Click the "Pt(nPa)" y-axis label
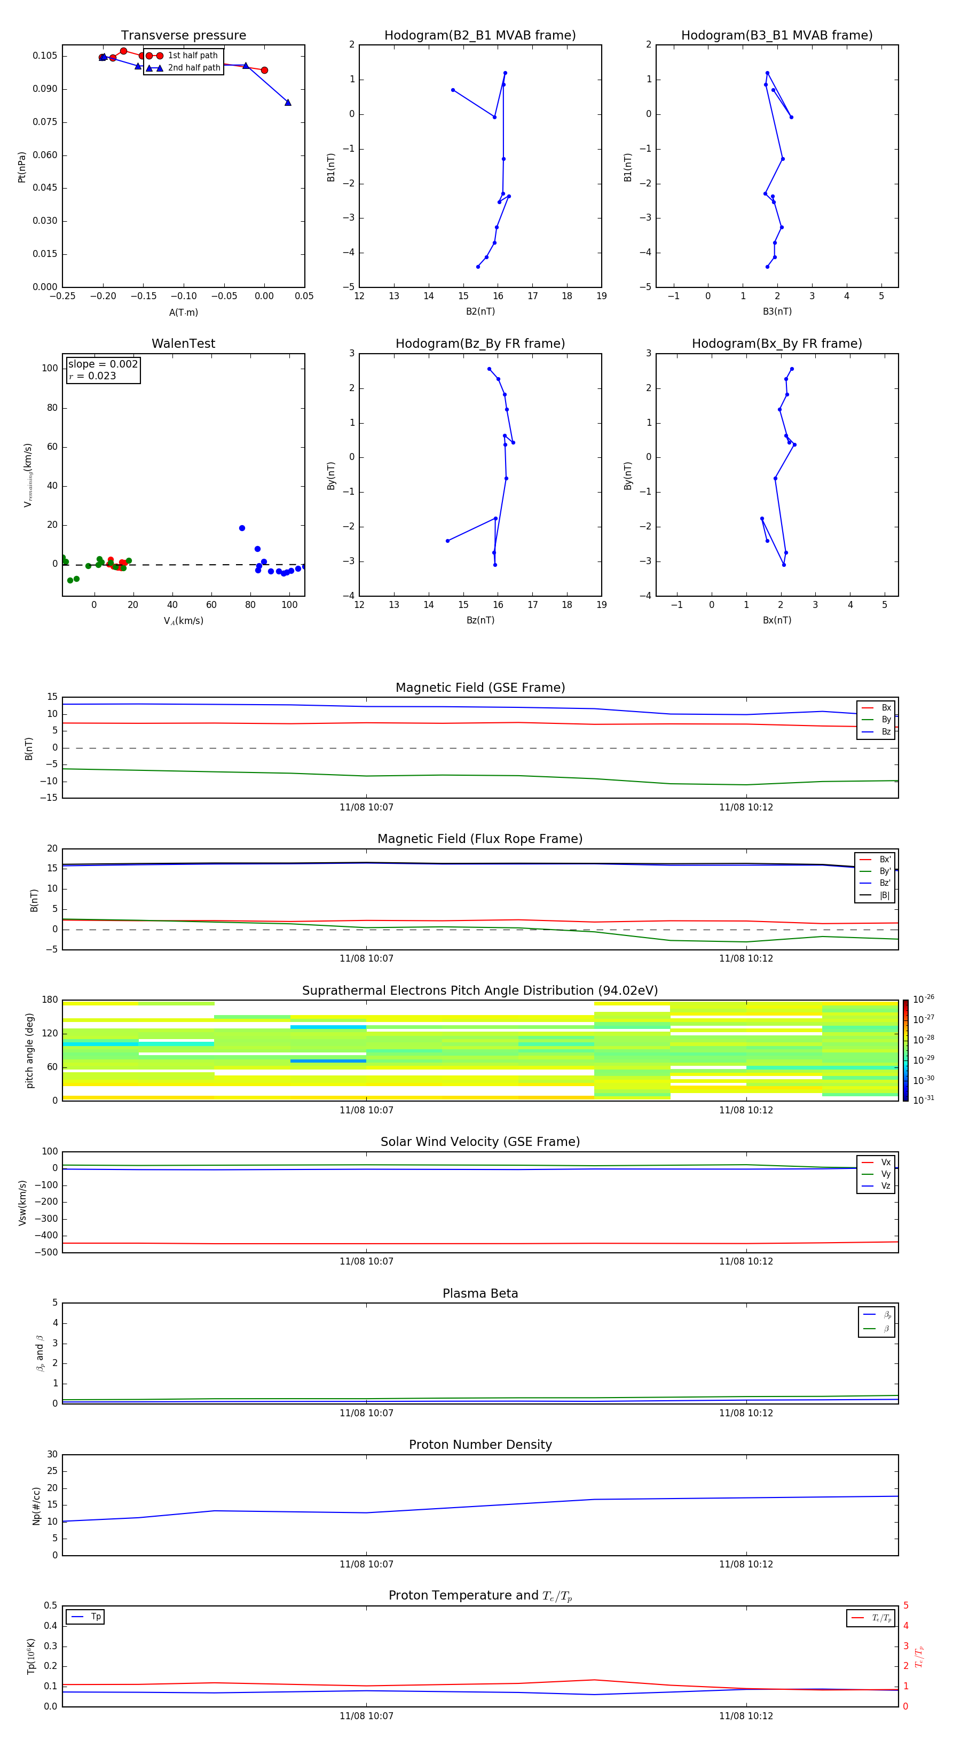The image size is (961, 1763). pyautogui.click(x=22, y=167)
